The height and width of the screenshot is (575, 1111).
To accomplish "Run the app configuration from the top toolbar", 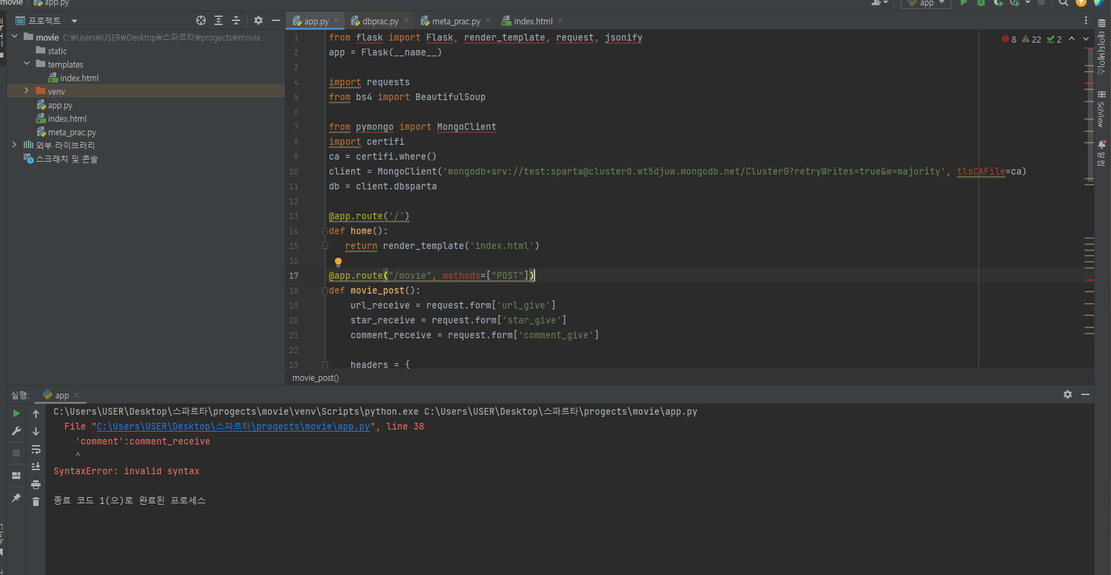I will pyautogui.click(x=963, y=3).
